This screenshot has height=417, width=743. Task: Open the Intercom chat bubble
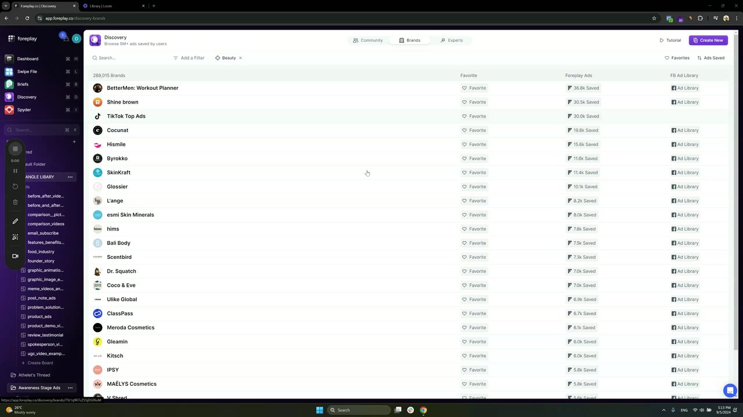[730, 390]
